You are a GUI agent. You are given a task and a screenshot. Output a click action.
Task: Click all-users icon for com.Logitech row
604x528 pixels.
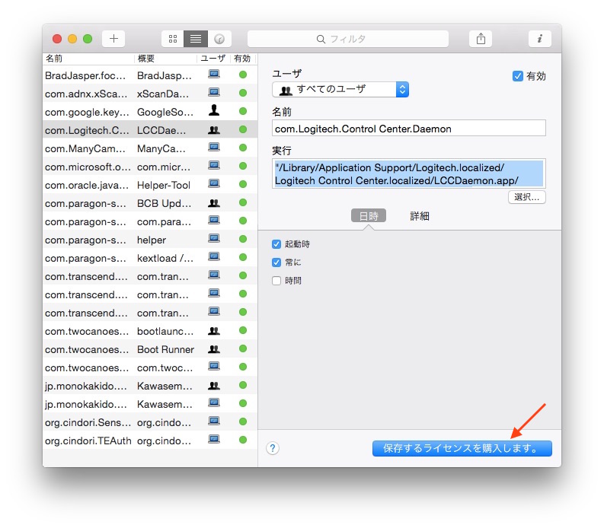214,130
